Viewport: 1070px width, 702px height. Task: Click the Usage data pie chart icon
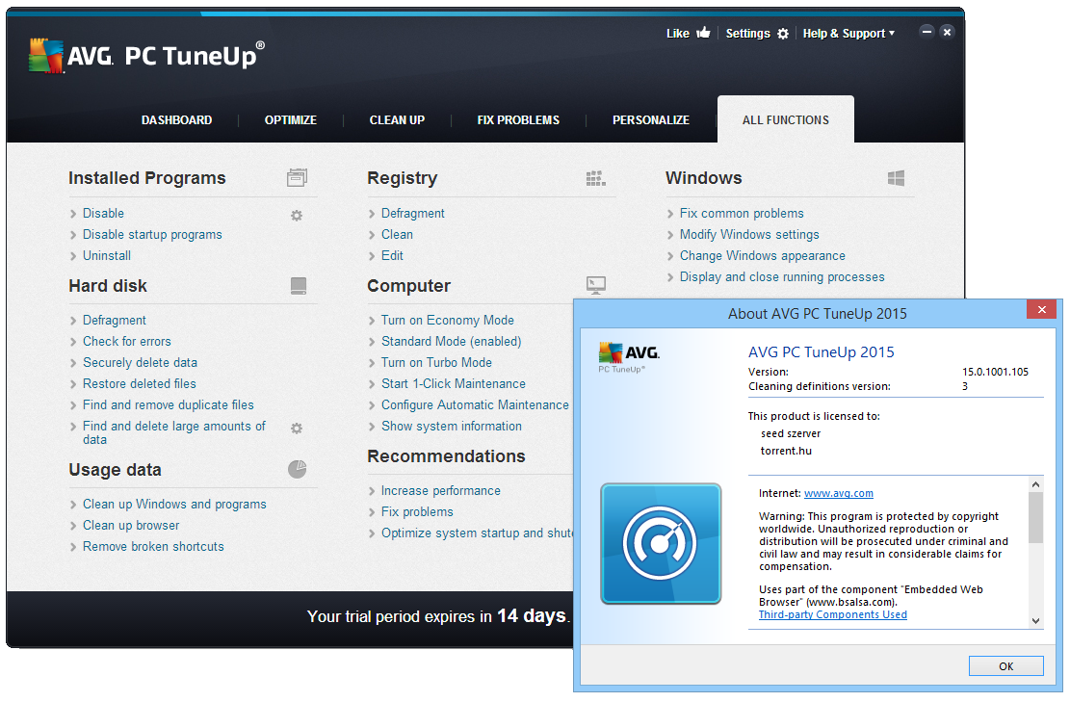point(297,469)
